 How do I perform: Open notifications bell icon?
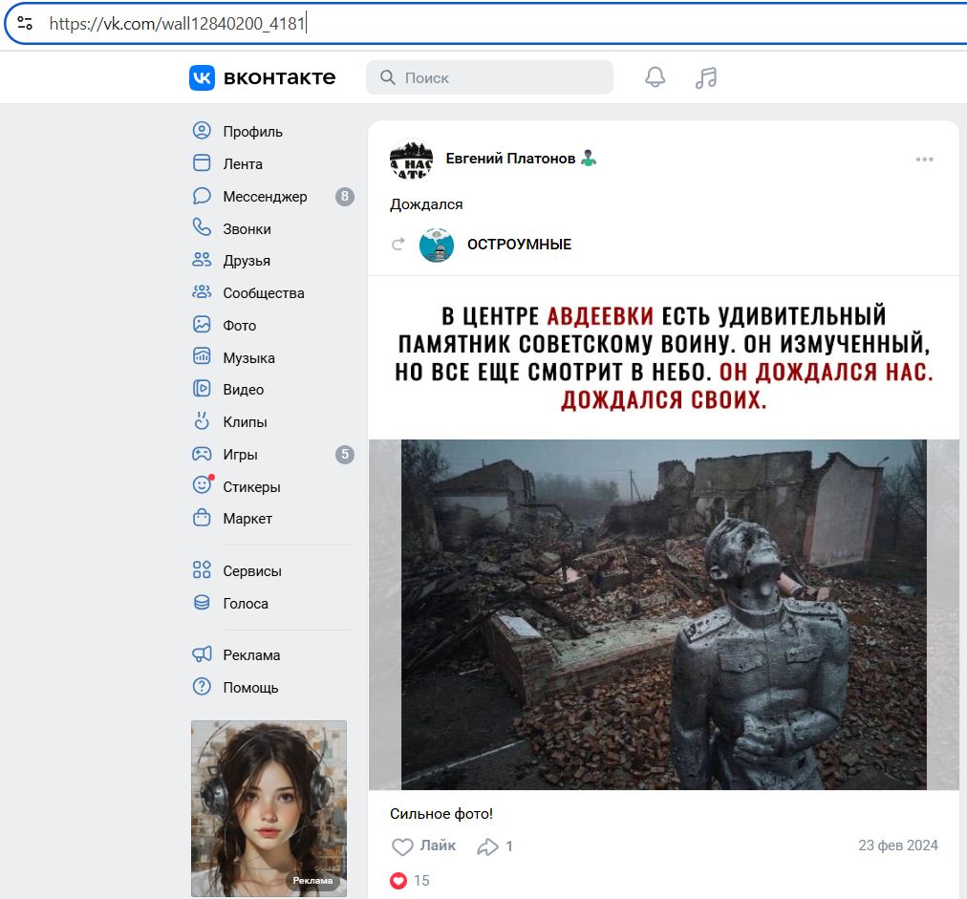point(655,77)
